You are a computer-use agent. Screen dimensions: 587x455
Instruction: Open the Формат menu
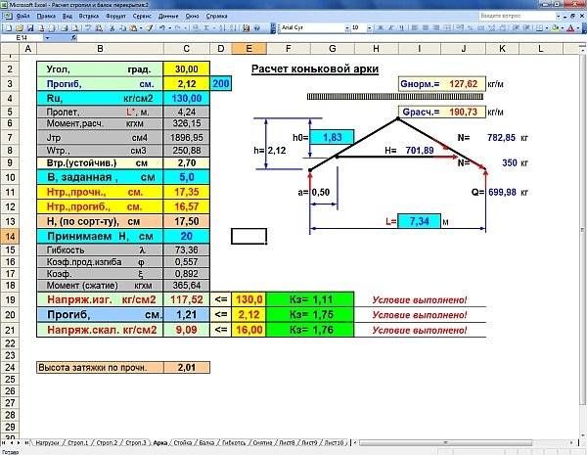click(115, 16)
